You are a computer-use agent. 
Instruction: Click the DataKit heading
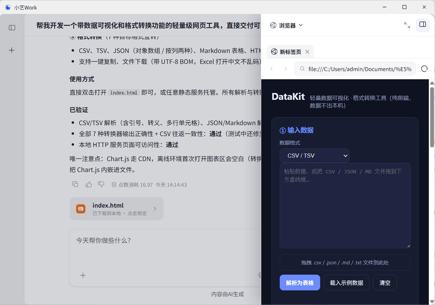click(288, 97)
